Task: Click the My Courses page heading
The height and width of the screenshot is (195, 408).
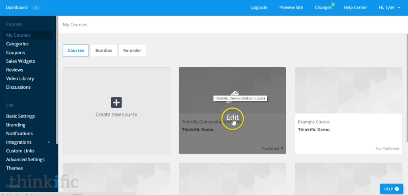Action: point(75,25)
